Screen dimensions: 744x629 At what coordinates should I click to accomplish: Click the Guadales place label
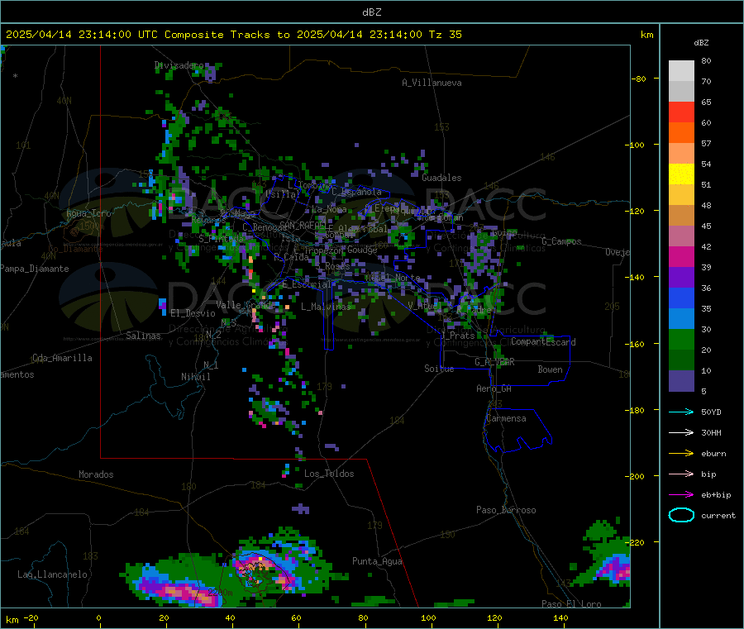tap(441, 178)
